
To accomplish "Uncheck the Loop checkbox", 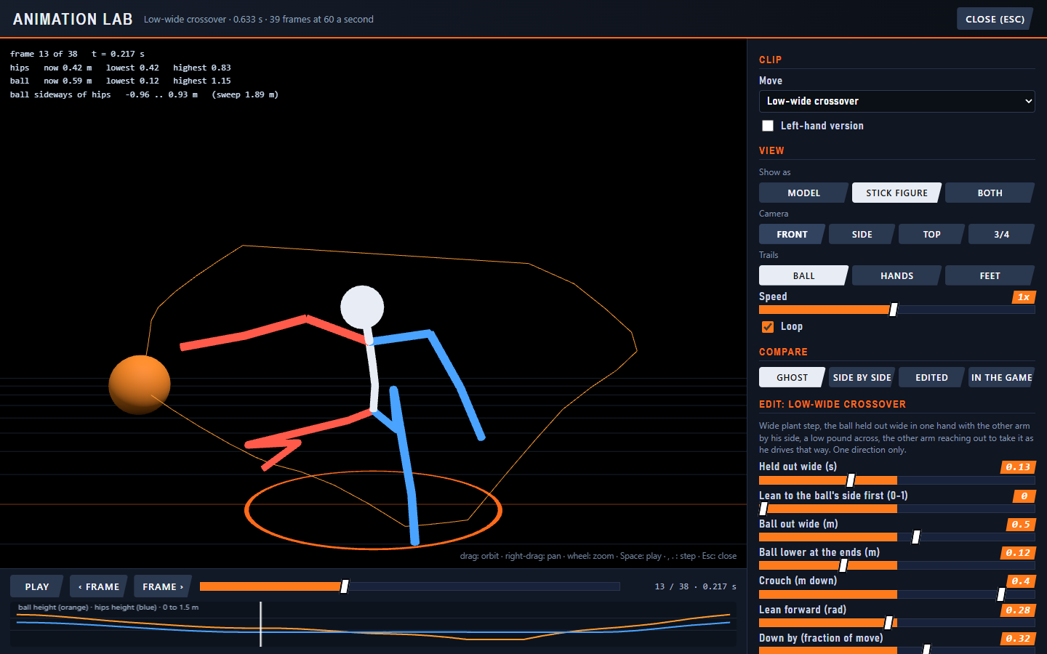I will pyautogui.click(x=768, y=327).
